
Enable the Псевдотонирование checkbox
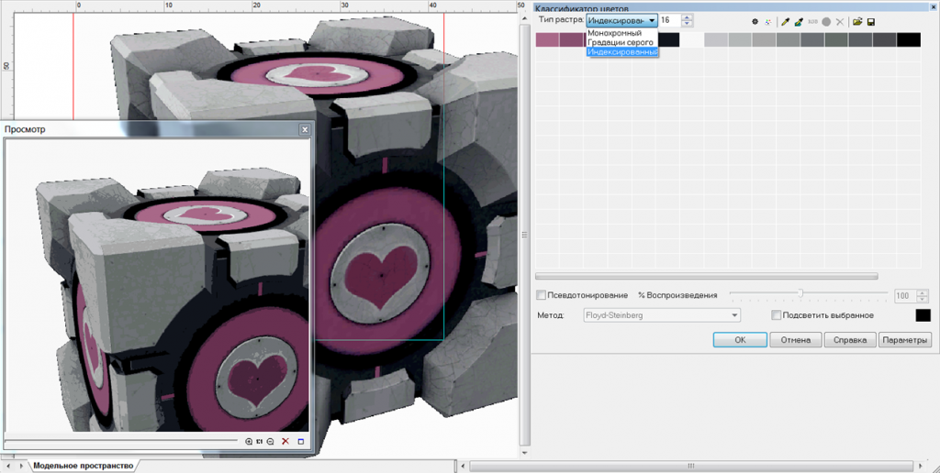(x=541, y=295)
